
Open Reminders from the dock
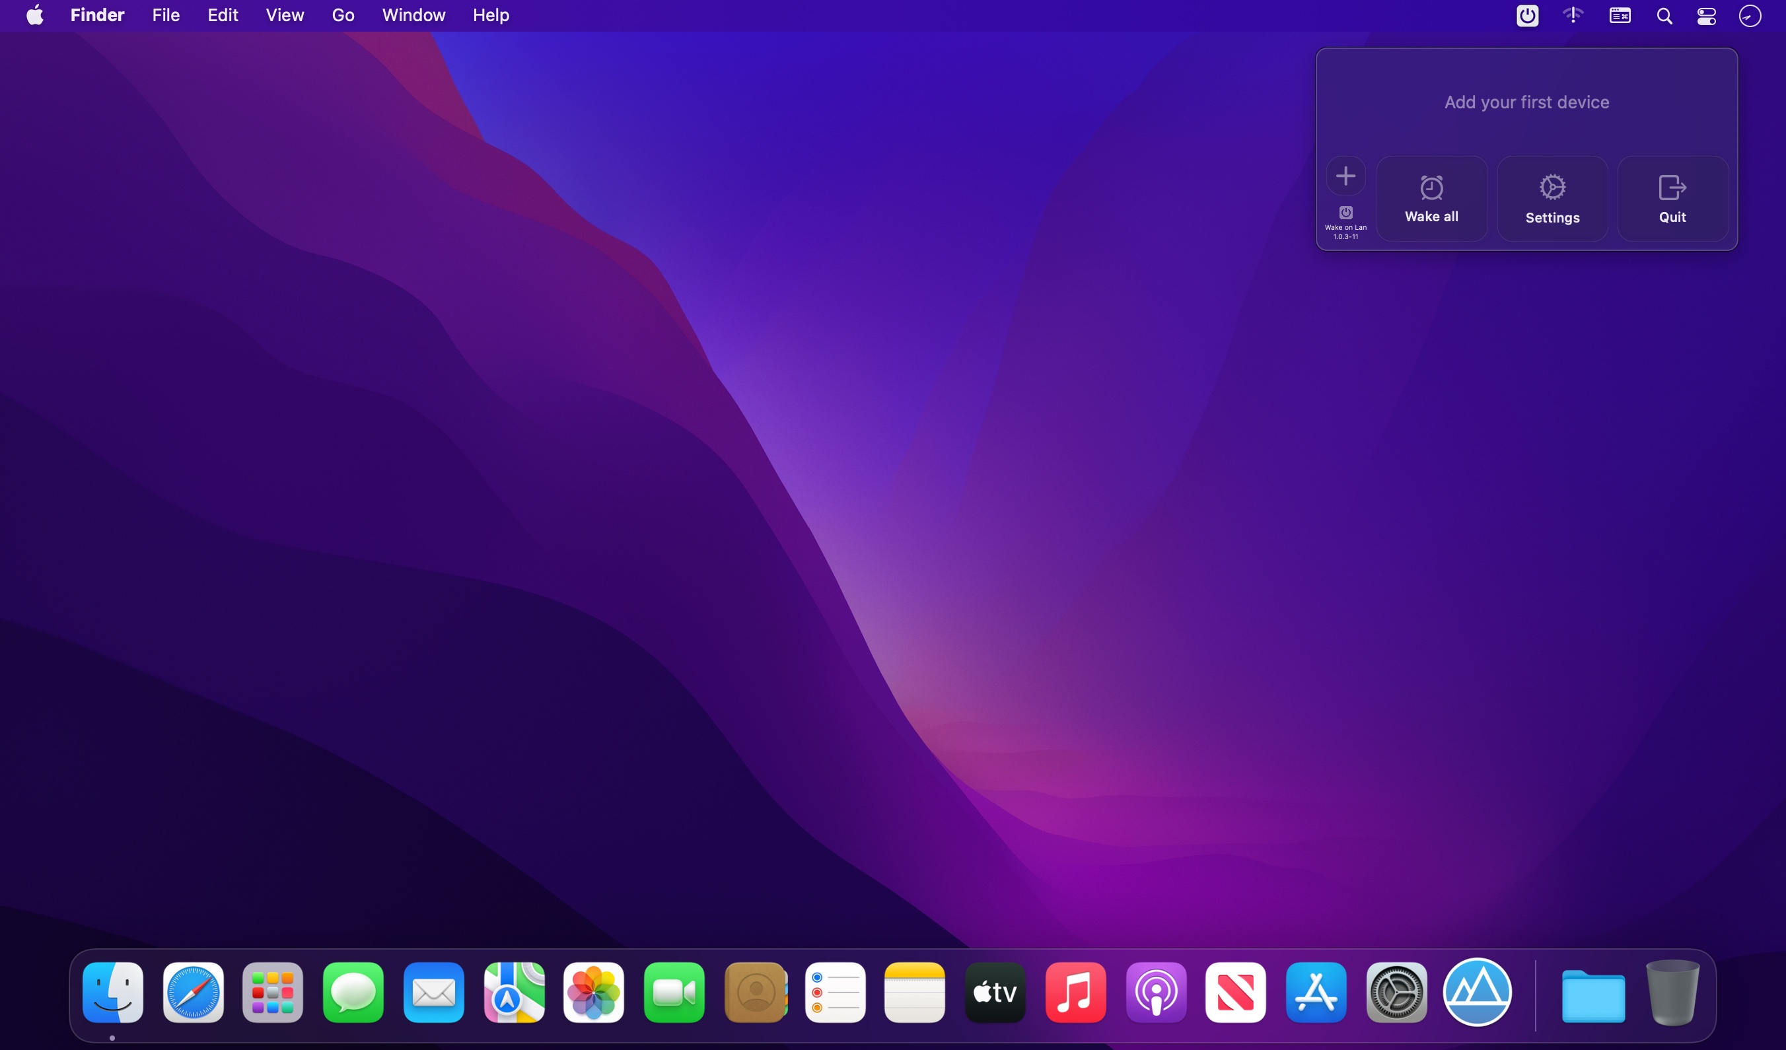pos(835,993)
